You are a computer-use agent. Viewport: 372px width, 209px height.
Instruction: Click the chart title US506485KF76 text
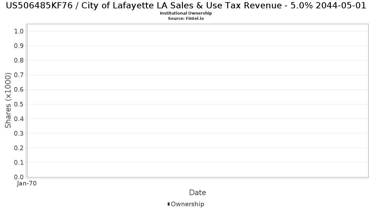(x=186, y=6)
